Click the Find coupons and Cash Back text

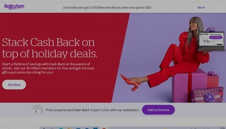click(92, 110)
